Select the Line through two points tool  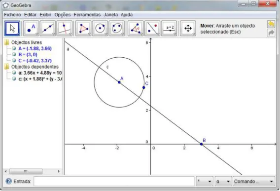tap(48, 29)
